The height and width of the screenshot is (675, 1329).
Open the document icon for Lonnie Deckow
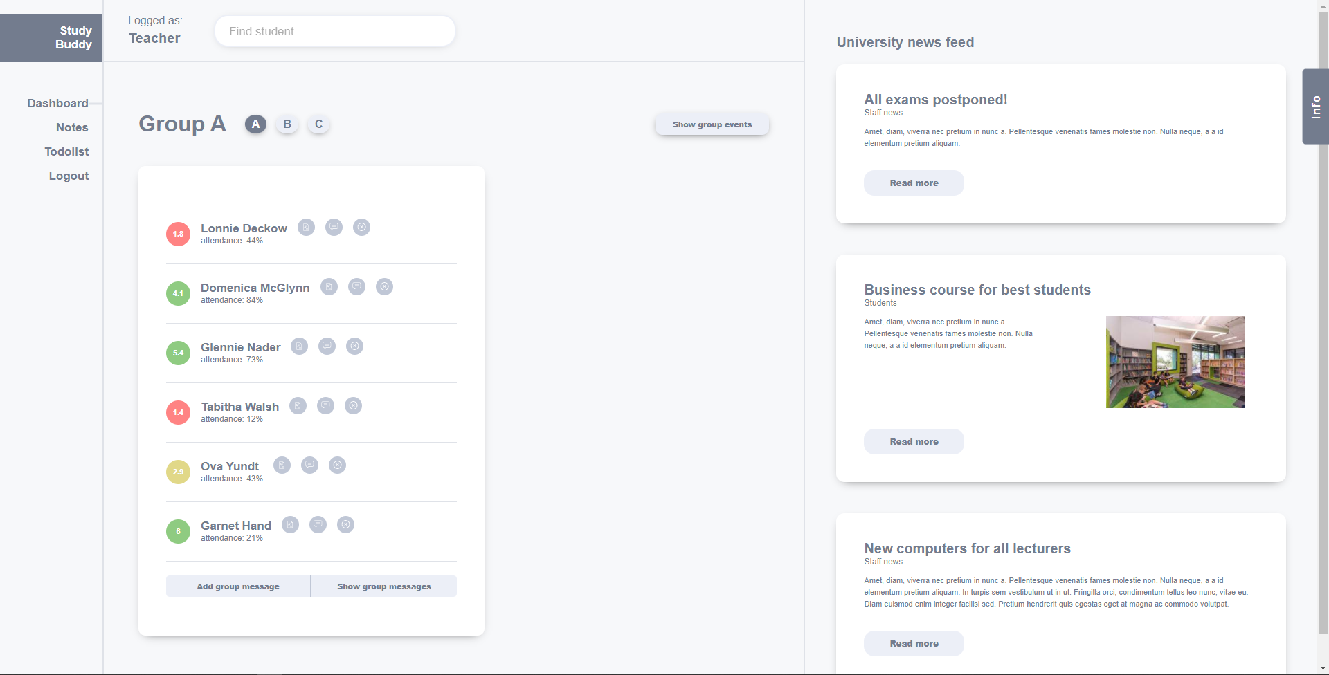(306, 228)
